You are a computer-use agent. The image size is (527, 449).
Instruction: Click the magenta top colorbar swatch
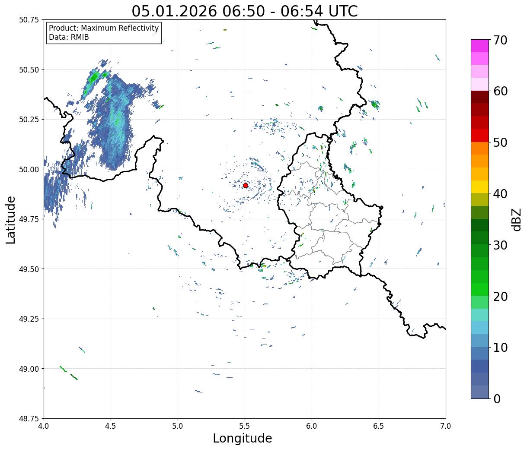(480, 46)
